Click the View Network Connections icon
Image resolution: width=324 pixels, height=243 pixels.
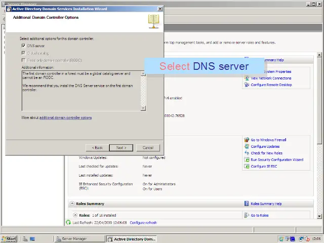[x=247, y=78]
